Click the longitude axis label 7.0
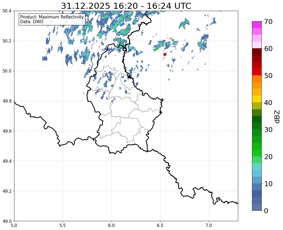Image resolution: width=283 pixels, height=230 pixels. click(x=209, y=225)
